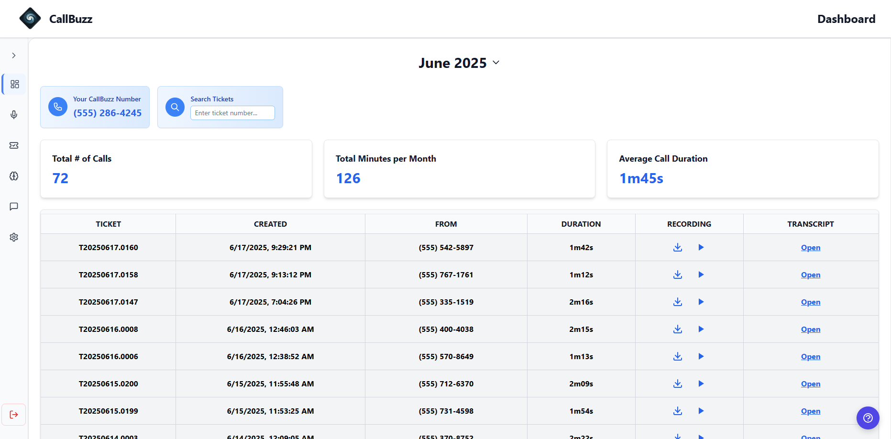
Task: Click the red logout icon
Action: (14, 415)
